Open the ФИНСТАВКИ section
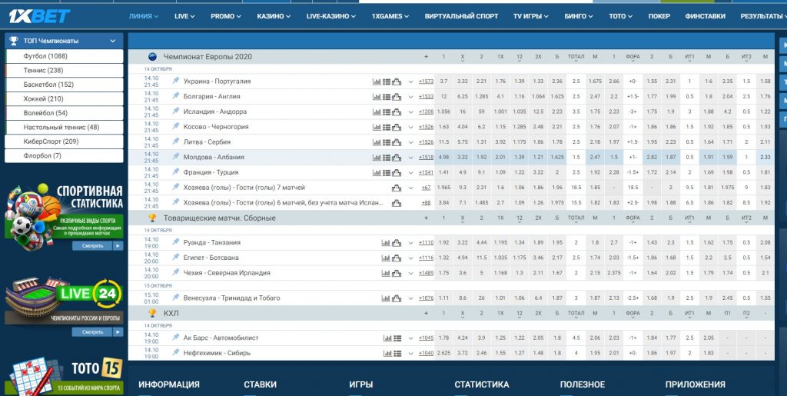The width and height of the screenshot is (787, 396). (x=705, y=16)
